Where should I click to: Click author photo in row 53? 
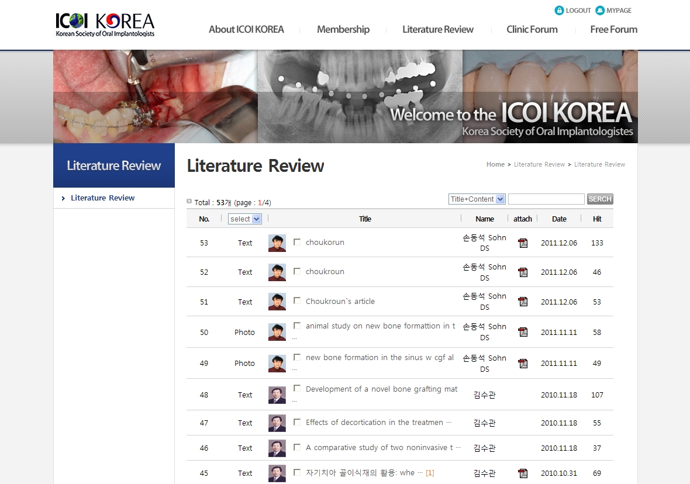[277, 243]
